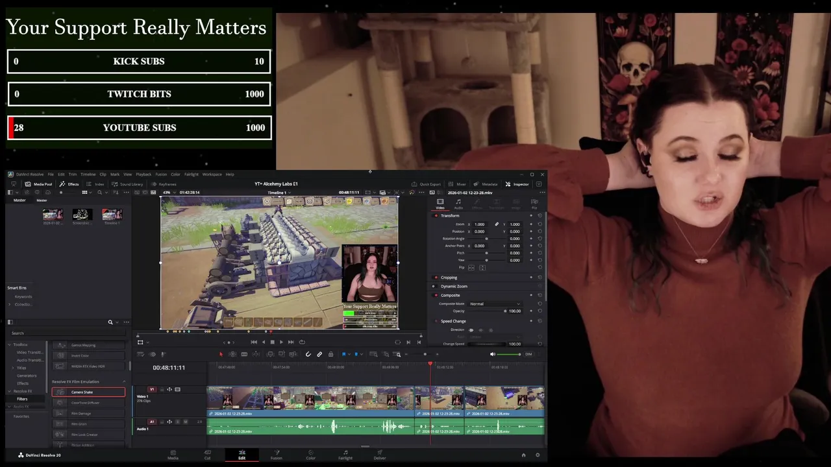Switch to the Inspector Video tab
The width and height of the screenshot is (831, 467).
pyautogui.click(x=440, y=204)
